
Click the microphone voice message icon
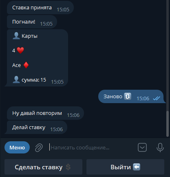[160, 147]
